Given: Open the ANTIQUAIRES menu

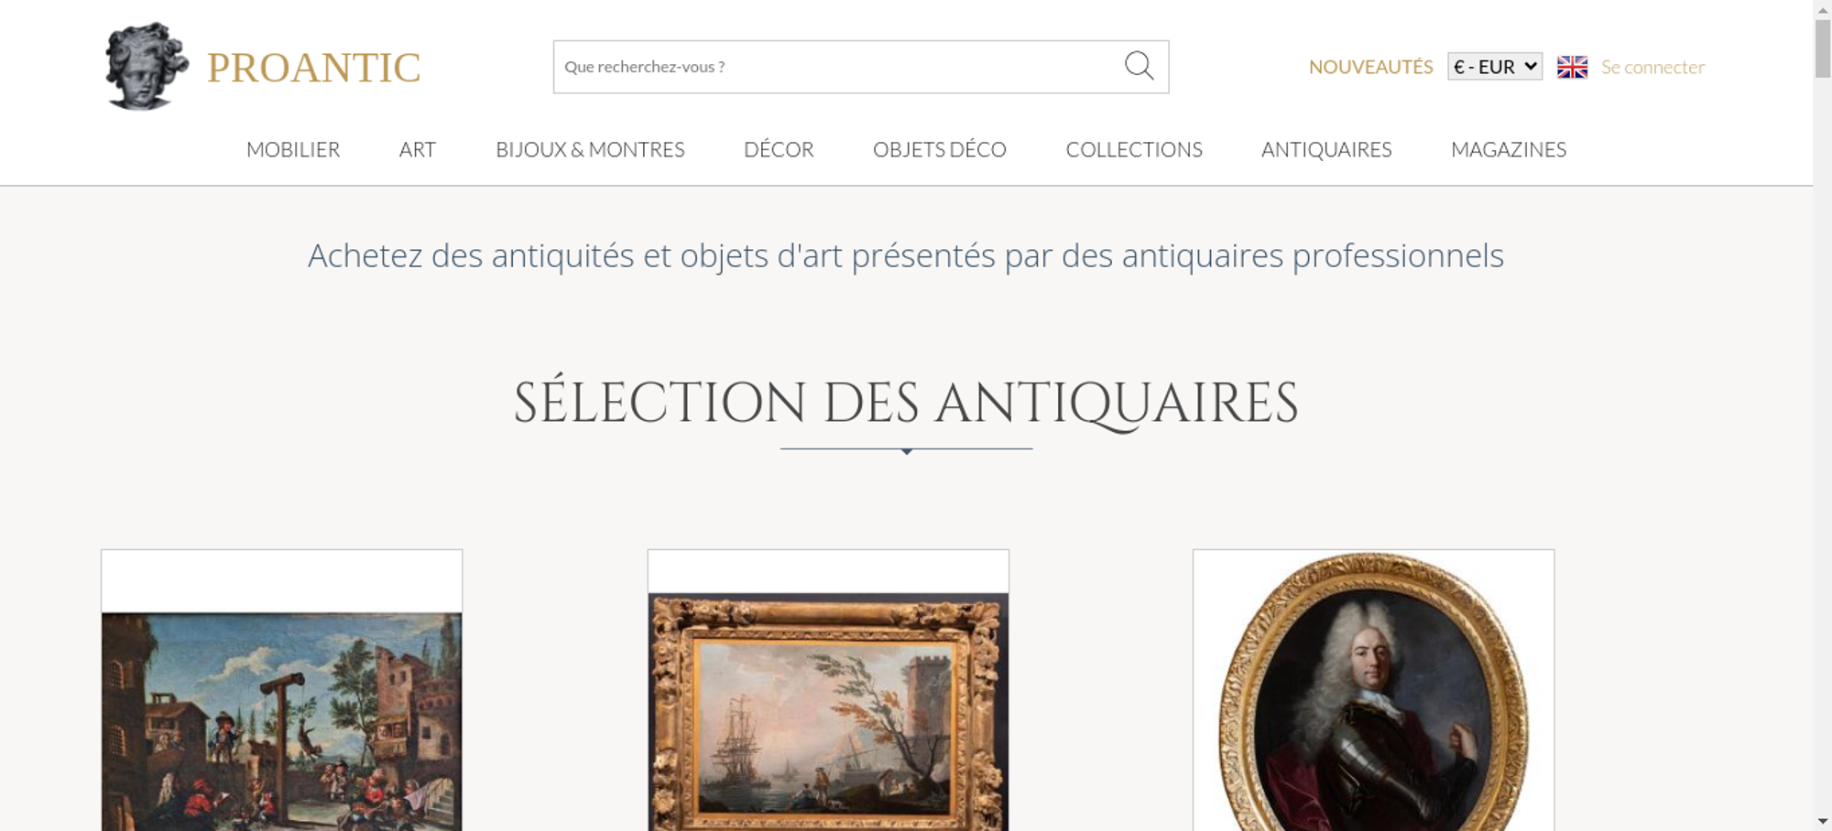Looking at the screenshot, I should [x=1326, y=149].
